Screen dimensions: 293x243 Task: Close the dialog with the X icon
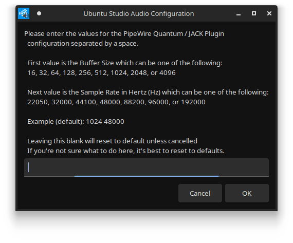tap(269, 13)
